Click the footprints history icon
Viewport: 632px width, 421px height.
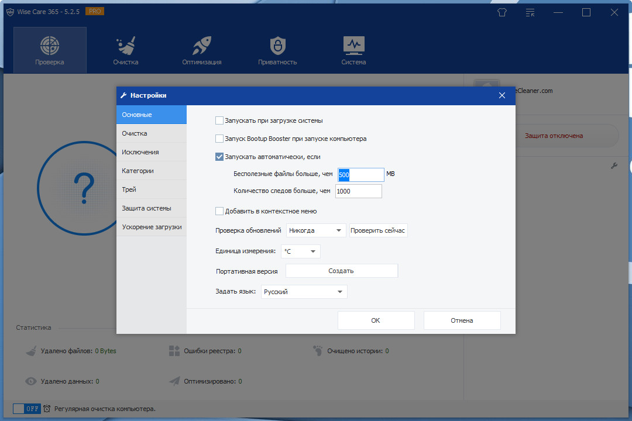(x=318, y=350)
